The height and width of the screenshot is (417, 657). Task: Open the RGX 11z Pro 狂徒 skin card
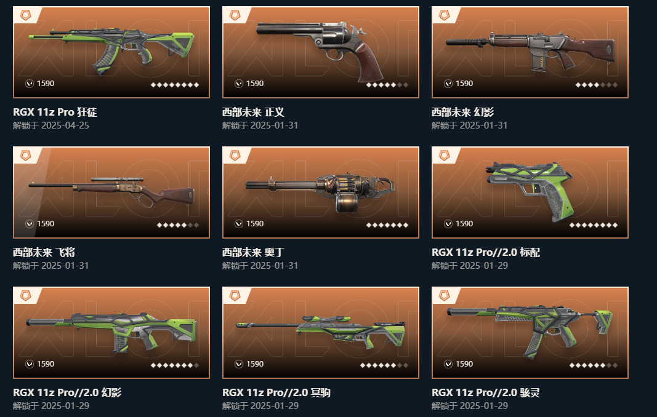[x=111, y=52]
